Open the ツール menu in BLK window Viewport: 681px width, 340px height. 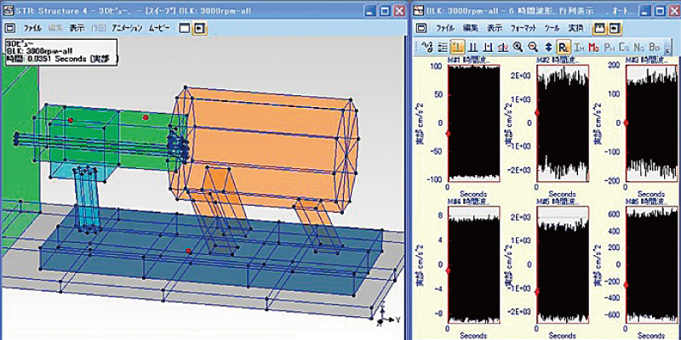pos(552,28)
